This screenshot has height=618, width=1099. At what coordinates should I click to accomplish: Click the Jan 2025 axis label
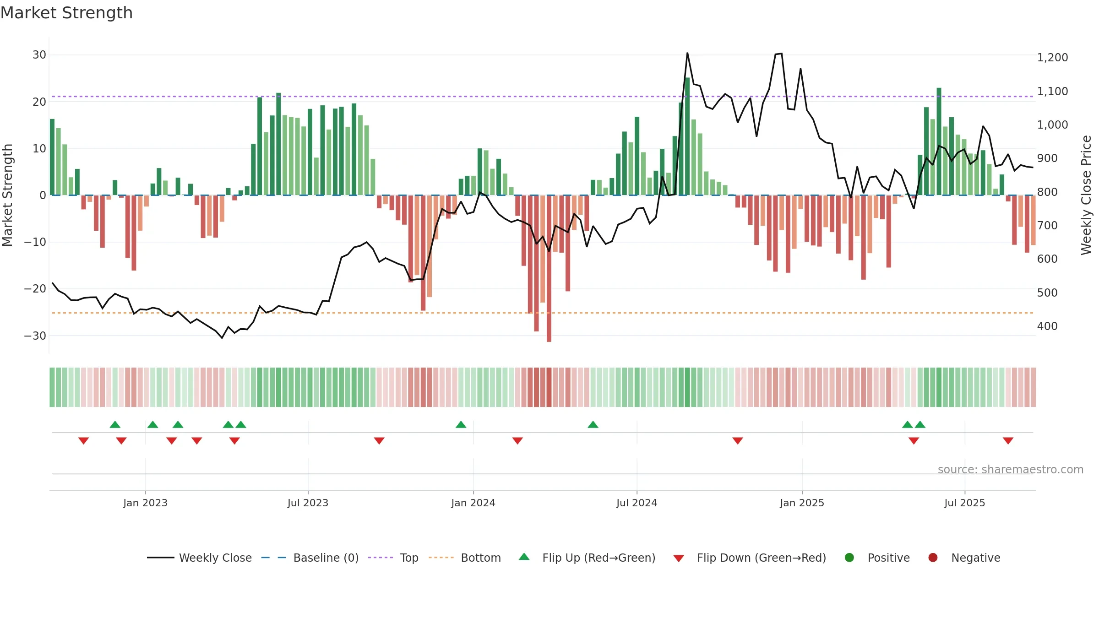coord(802,503)
